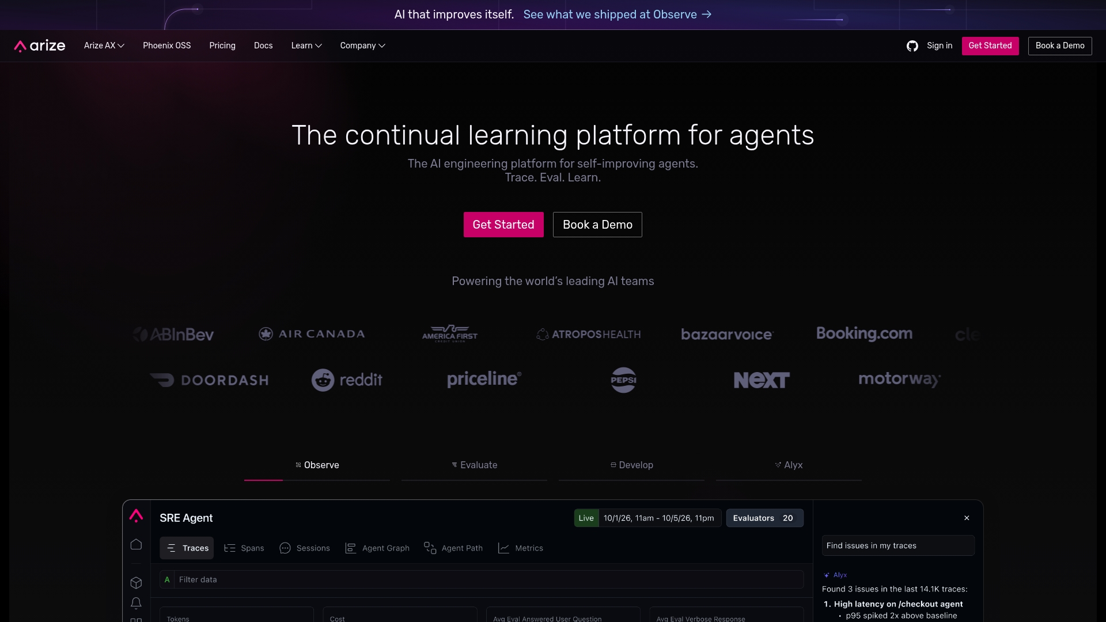Click the Arize logo in navbar
This screenshot has width=1106, height=622.
[40, 45]
